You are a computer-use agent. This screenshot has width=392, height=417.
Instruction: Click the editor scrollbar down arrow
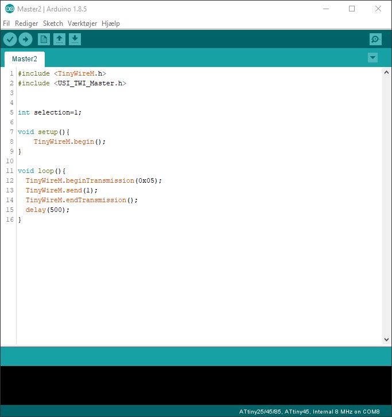(x=386, y=339)
